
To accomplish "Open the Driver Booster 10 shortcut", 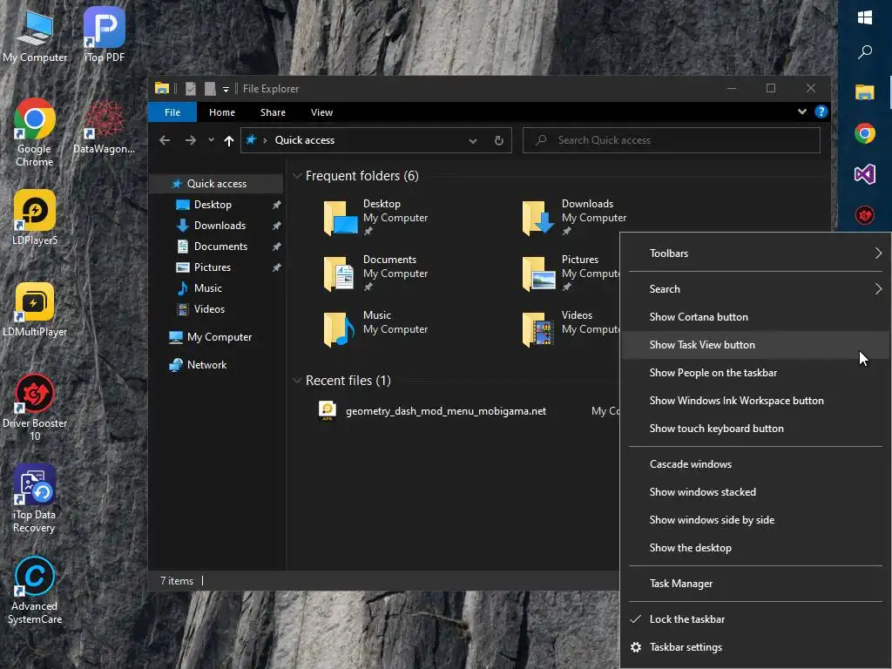I will click(35, 408).
